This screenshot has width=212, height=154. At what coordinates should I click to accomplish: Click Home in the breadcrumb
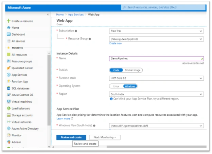60,15
